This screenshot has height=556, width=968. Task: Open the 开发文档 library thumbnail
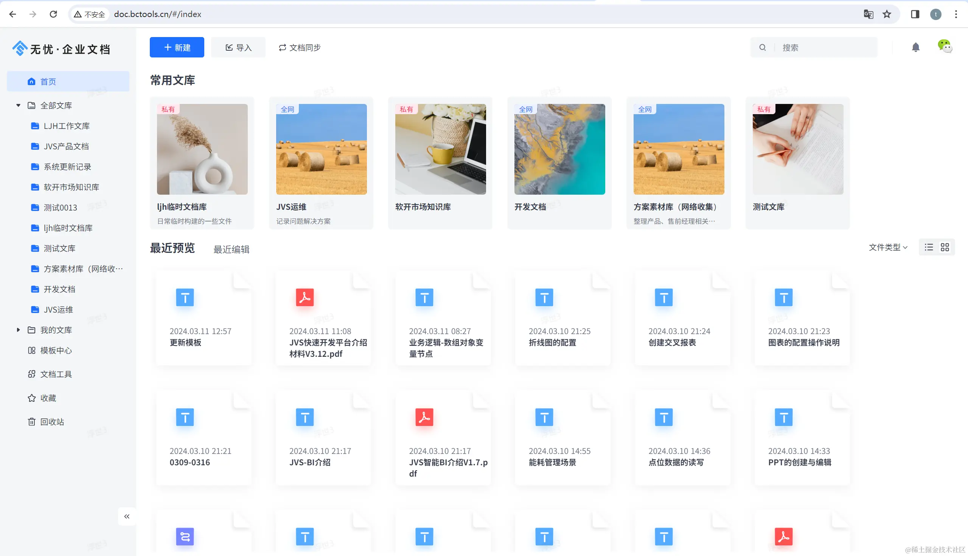tap(559, 149)
